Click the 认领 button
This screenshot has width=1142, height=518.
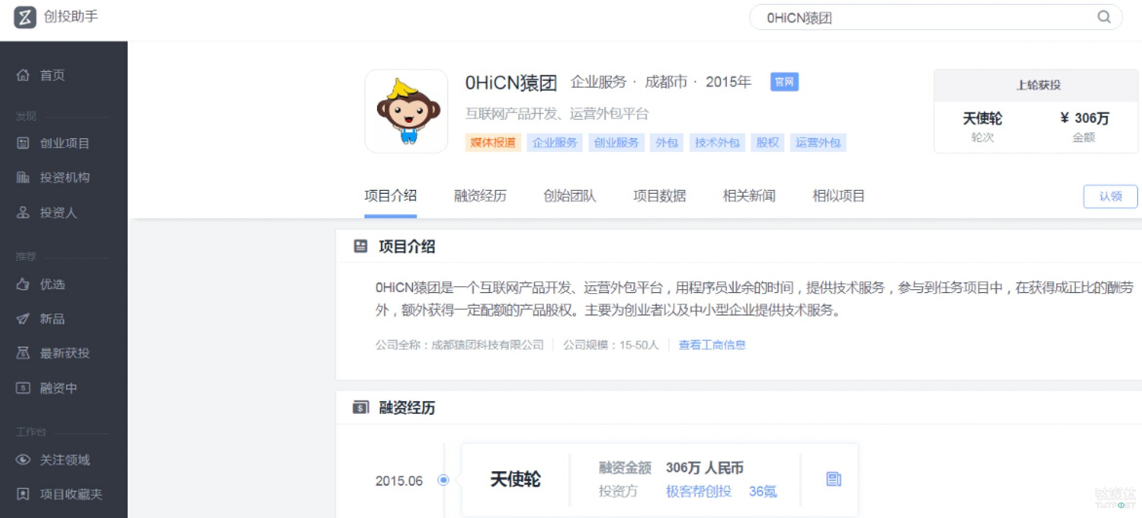click(x=1110, y=197)
